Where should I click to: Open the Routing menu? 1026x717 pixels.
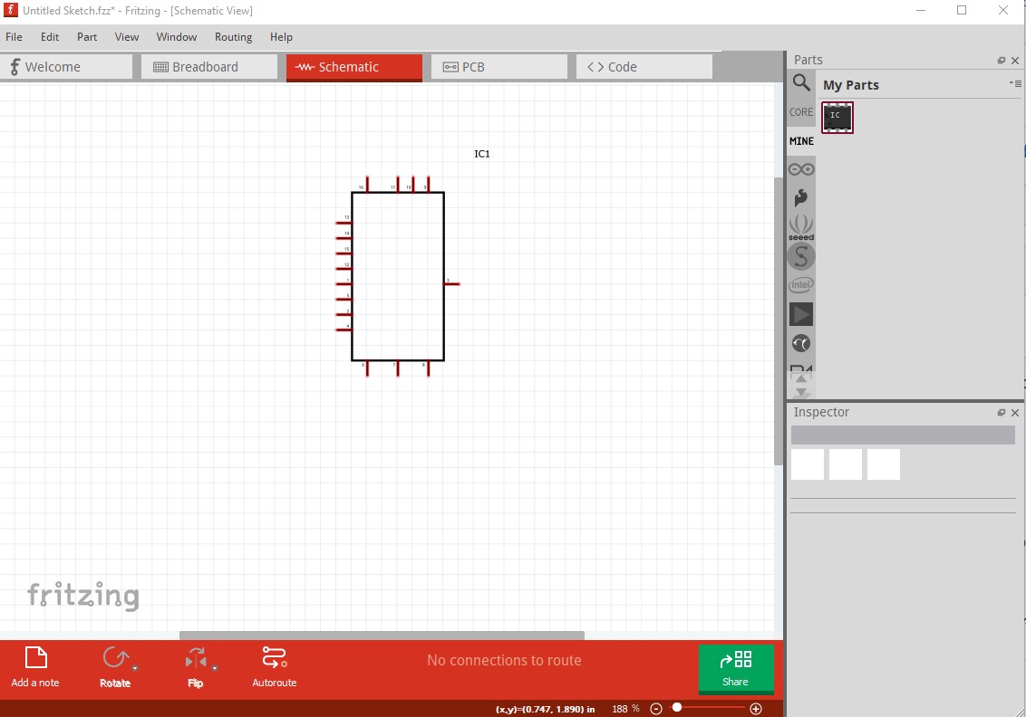233,37
